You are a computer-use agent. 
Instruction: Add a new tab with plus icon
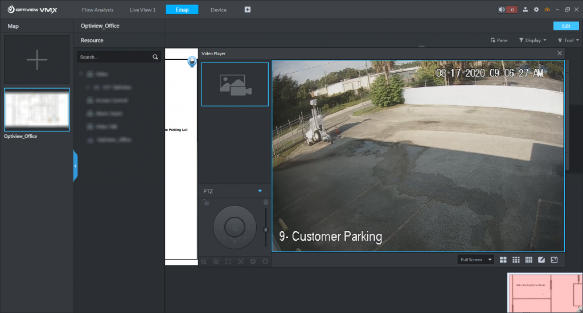tap(247, 10)
